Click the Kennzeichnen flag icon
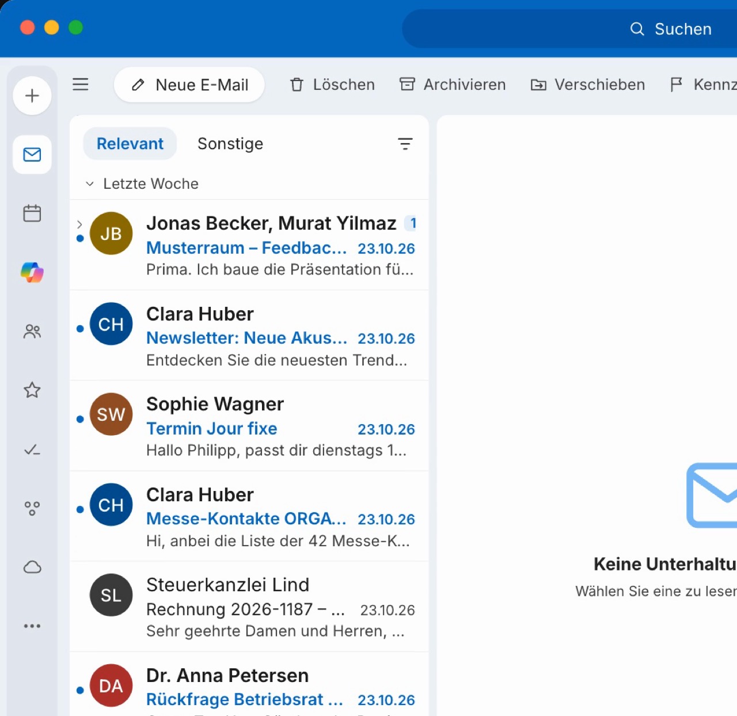The width and height of the screenshot is (737, 716). coord(676,85)
